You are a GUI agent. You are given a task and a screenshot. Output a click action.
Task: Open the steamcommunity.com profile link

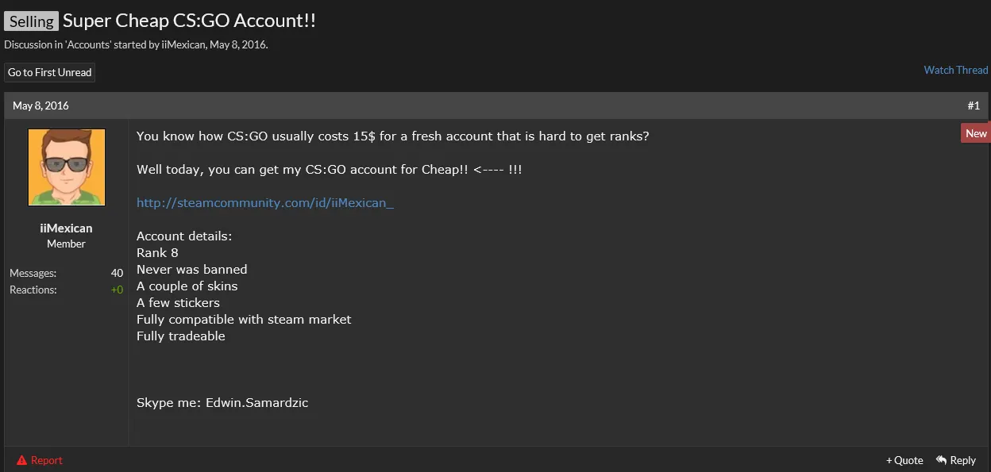tap(265, 202)
